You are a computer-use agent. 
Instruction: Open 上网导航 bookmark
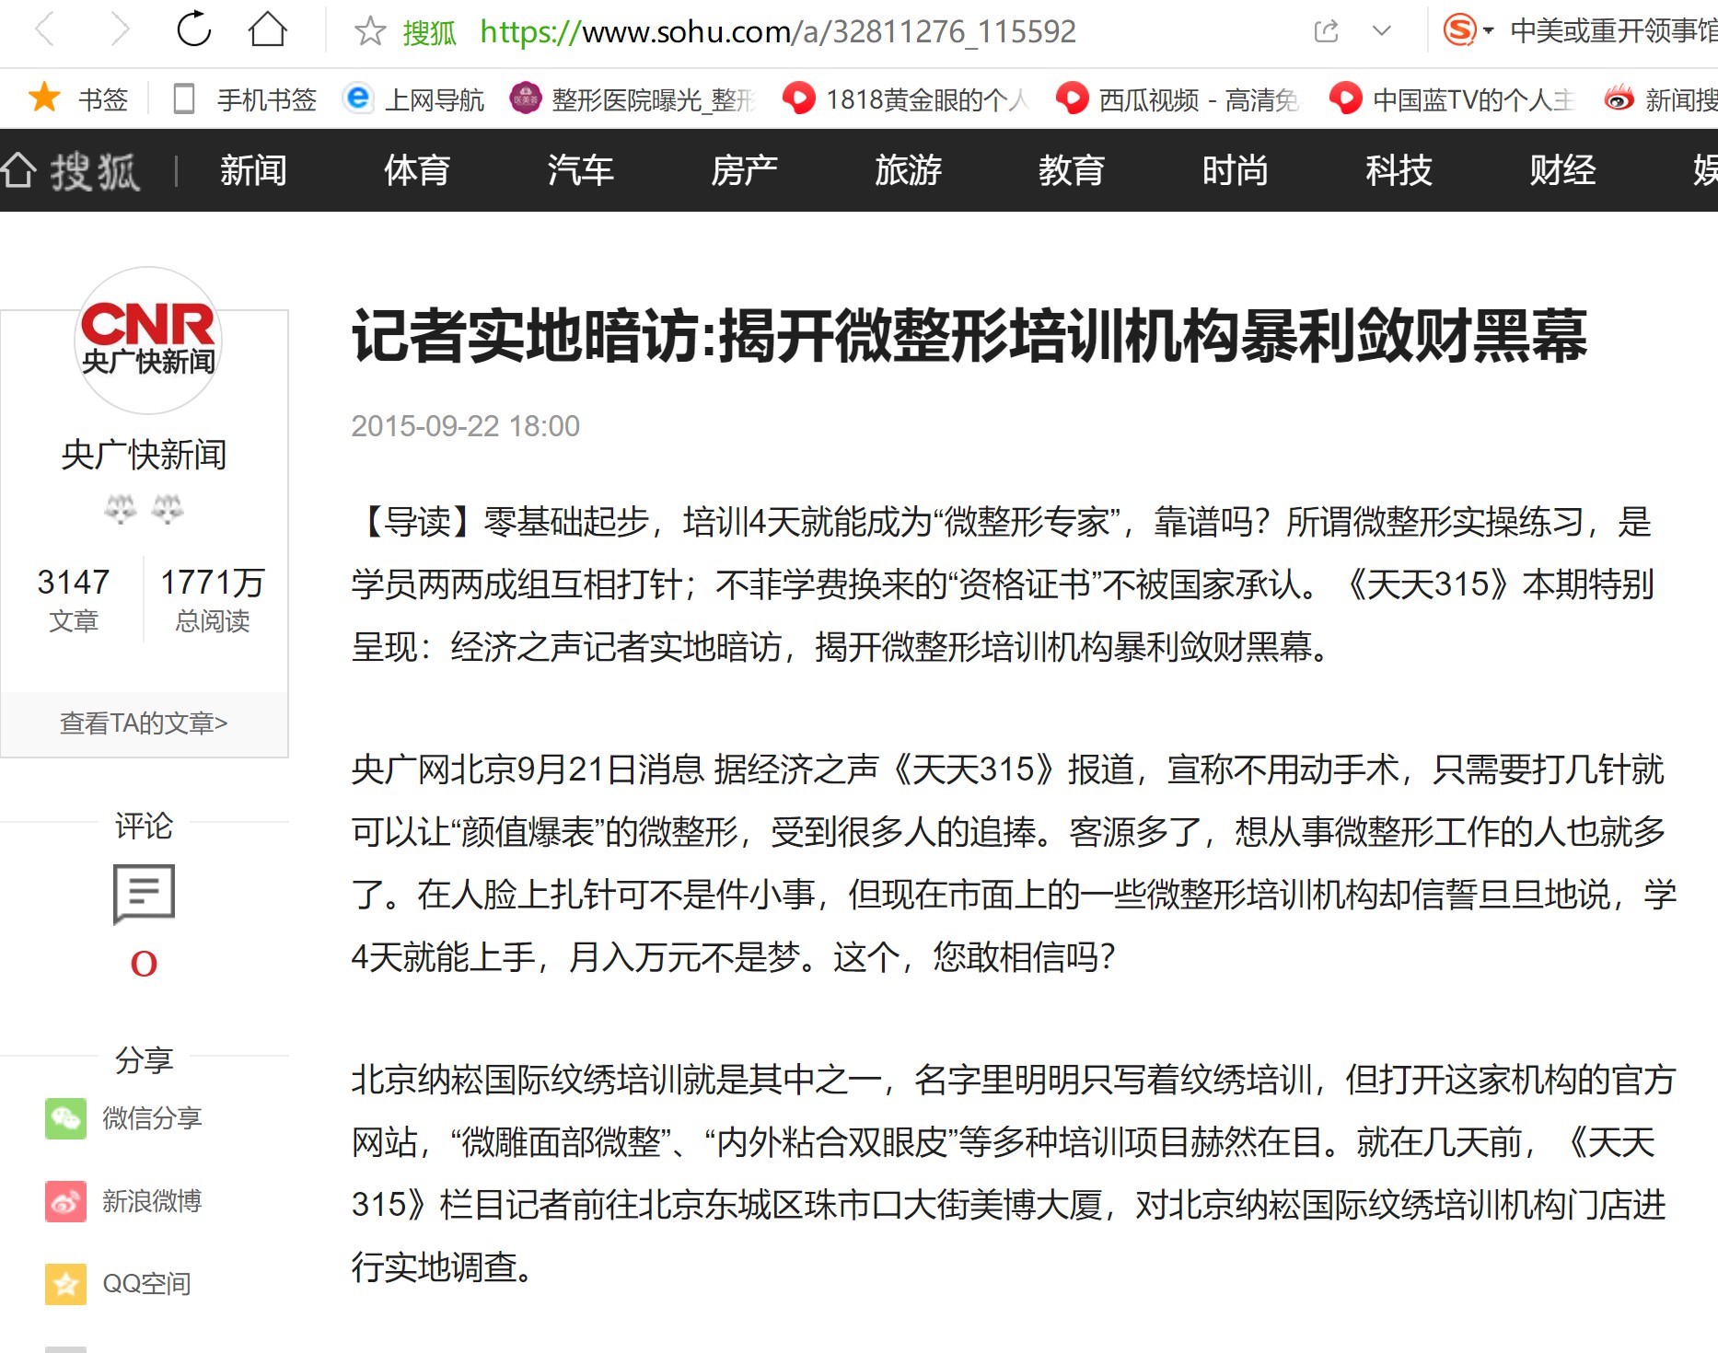412,98
